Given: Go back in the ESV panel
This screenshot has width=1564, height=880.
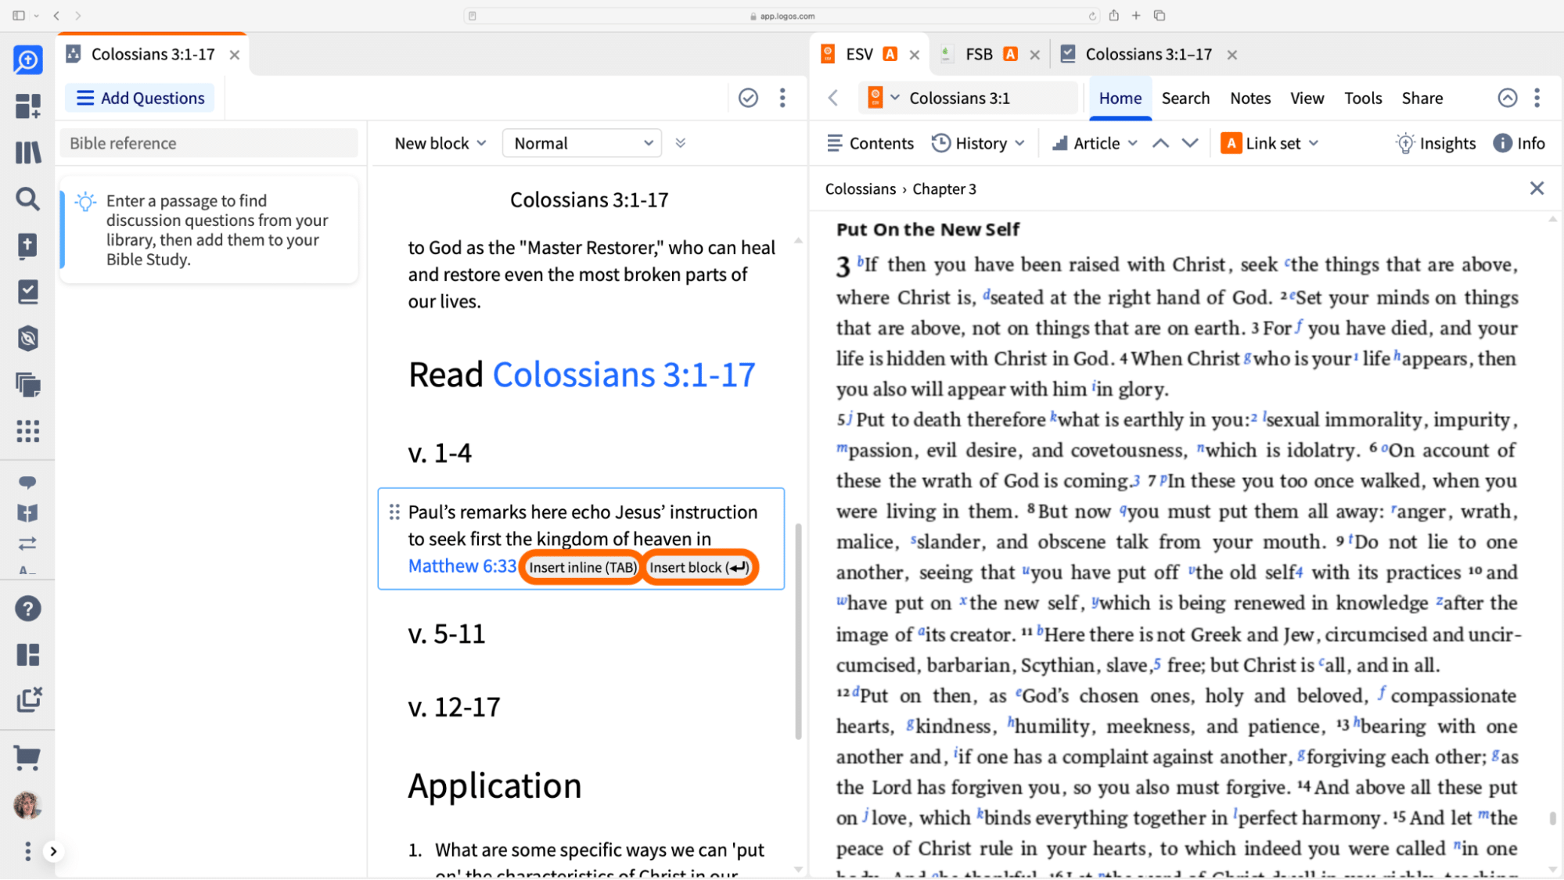Looking at the screenshot, I should coord(833,98).
